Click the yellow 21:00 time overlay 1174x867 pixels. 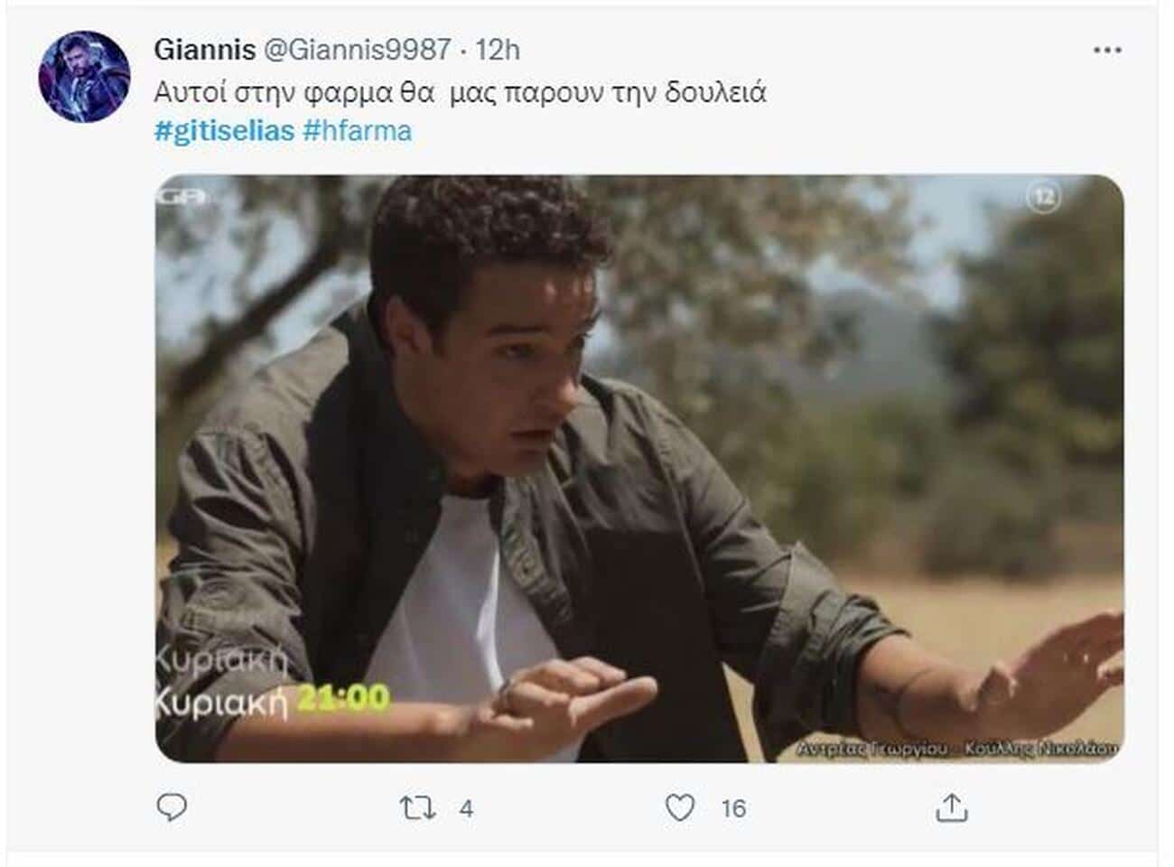[x=343, y=696]
